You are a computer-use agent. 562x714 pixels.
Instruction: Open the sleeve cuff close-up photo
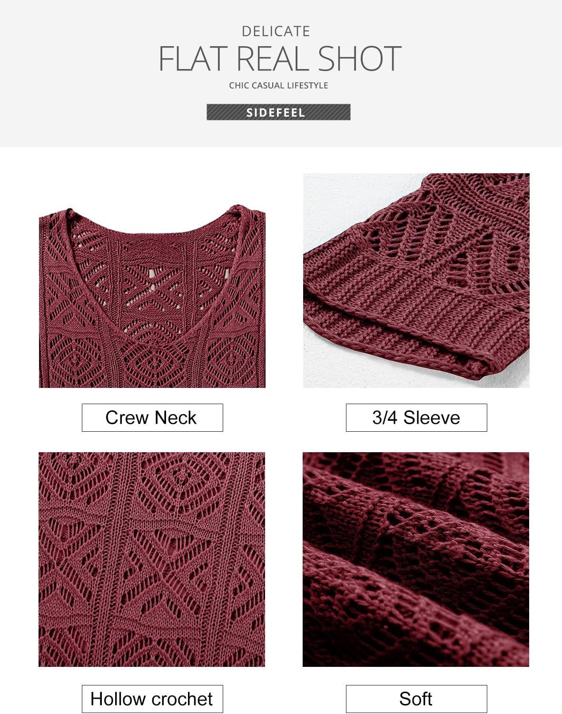pos(416,280)
